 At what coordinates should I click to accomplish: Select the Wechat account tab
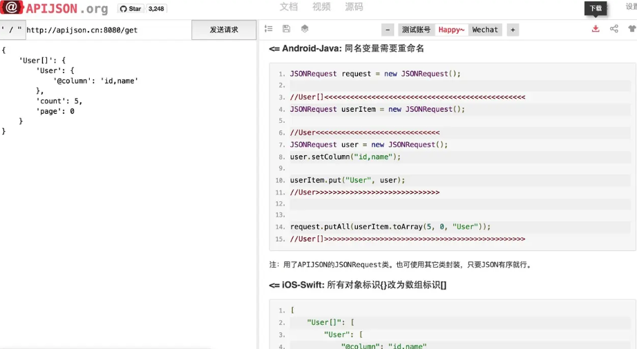(x=485, y=30)
